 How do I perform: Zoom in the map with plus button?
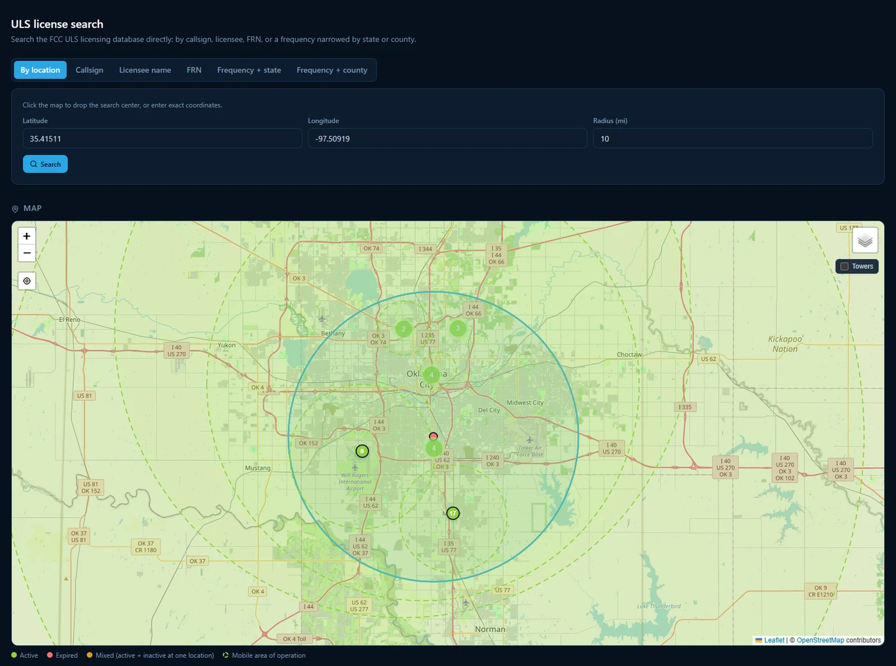[x=26, y=236]
